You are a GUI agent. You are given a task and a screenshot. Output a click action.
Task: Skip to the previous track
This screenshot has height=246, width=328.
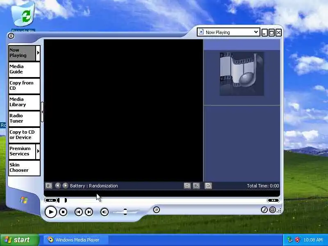(79, 212)
